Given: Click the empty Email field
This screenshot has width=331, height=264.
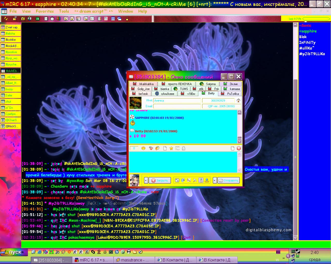Looking at the screenshot, I should point(177,106).
